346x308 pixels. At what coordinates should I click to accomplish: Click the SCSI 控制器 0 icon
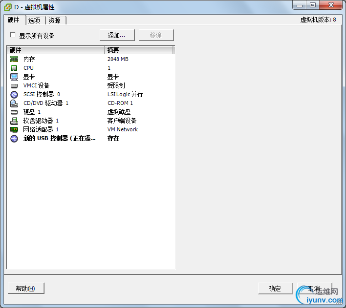pos(14,94)
